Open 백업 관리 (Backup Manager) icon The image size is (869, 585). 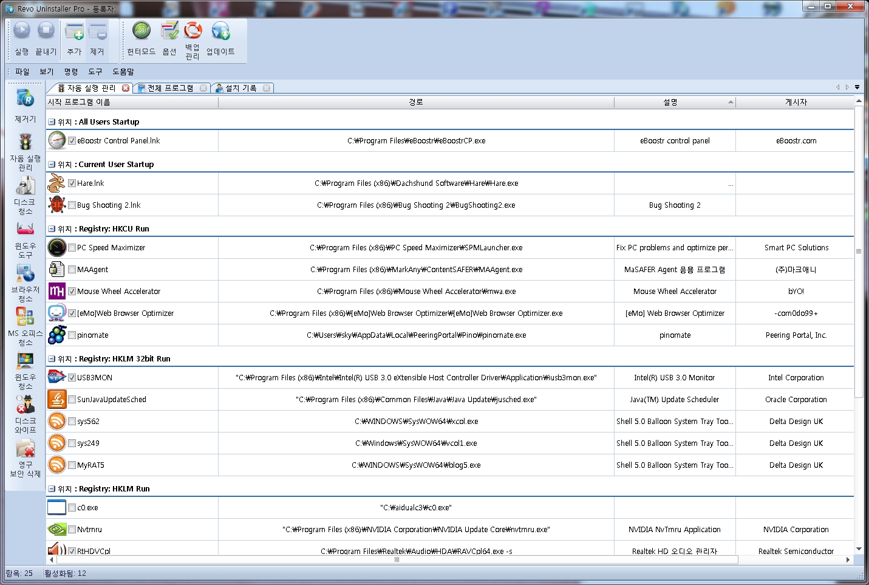(193, 30)
